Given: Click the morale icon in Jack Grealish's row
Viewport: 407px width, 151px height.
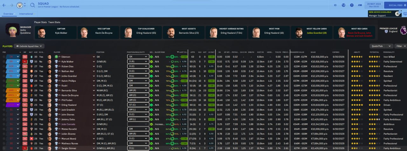Looking at the screenshot, I should tap(151, 110).
